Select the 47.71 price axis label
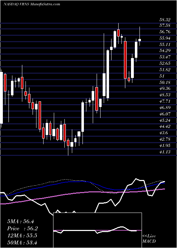This screenshot has width=177, height=248. coord(165,101)
